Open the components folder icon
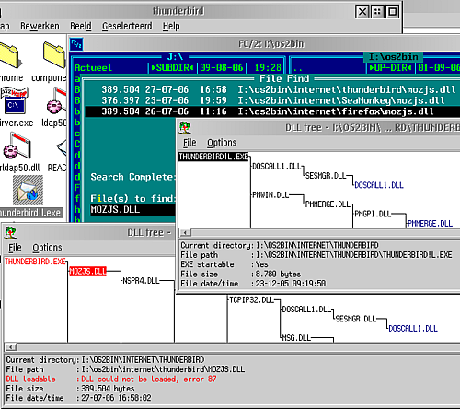460x409 pixels. [x=54, y=55]
